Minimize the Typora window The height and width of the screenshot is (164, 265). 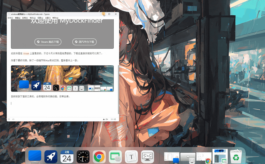[x=103, y=14]
